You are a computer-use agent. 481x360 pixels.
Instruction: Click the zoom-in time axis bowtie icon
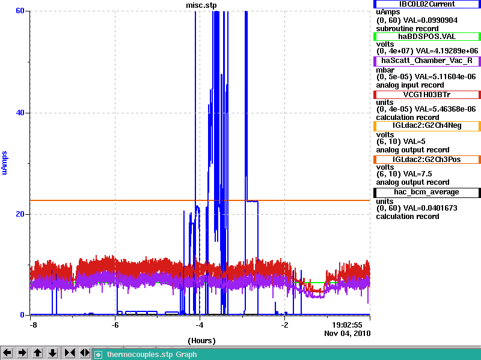click(70, 353)
